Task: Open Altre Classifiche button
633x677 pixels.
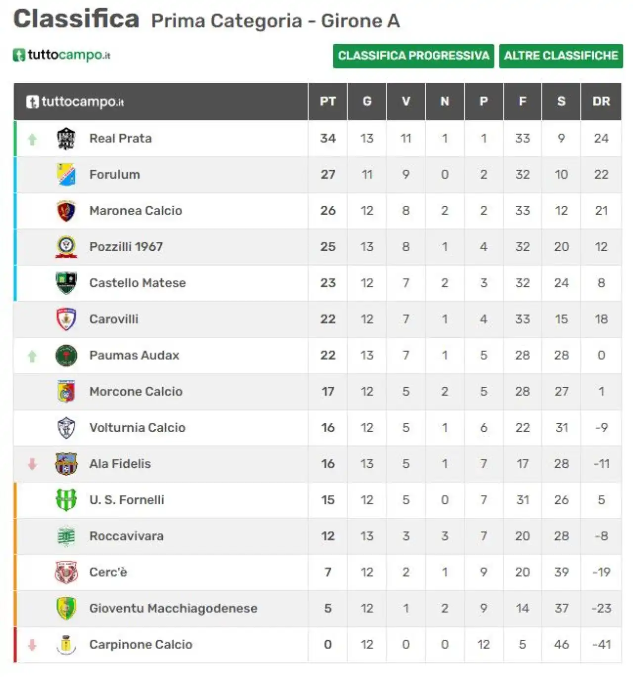Action: [x=561, y=56]
